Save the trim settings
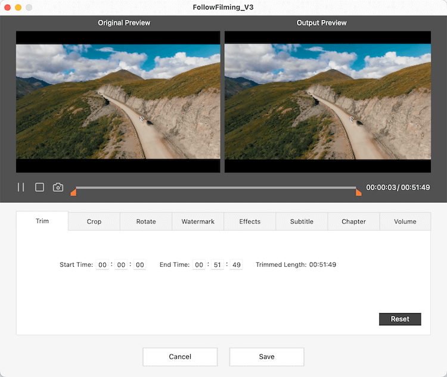This screenshot has width=447, height=377. (266, 357)
